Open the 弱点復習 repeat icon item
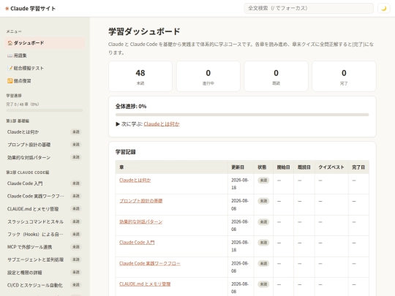The image size is (395, 296). (x=45, y=81)
